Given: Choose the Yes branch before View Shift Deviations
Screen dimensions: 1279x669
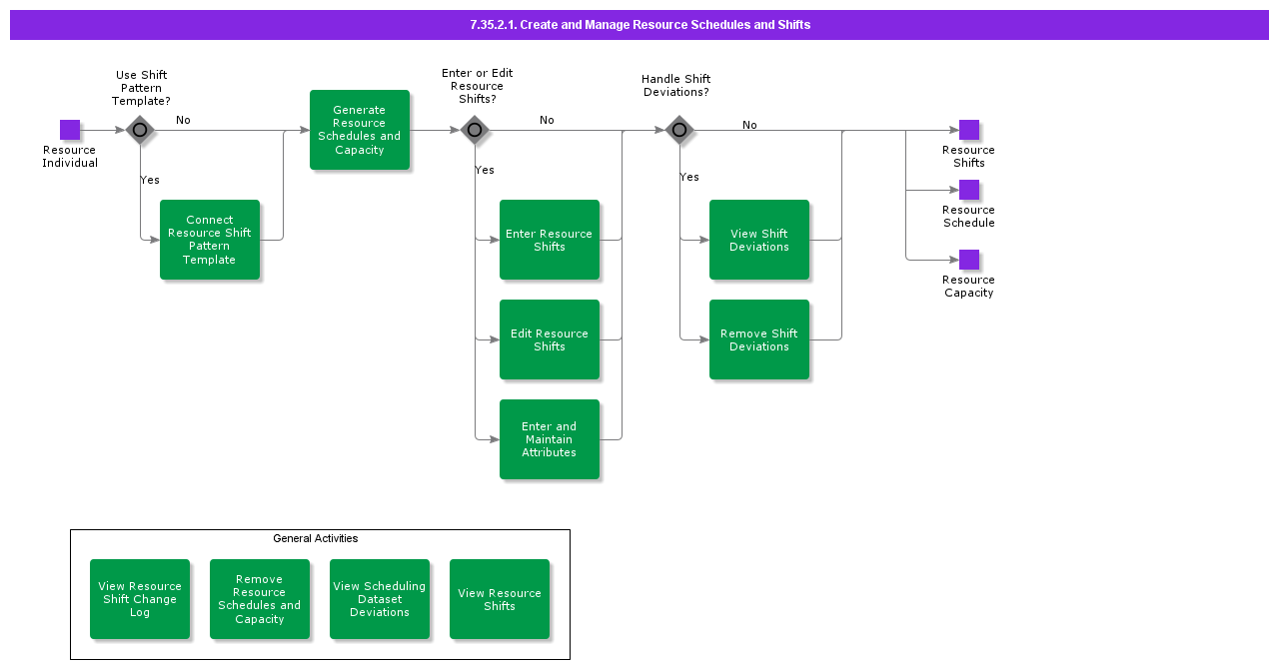Looking at the screenshot, I should pos(688,177).
